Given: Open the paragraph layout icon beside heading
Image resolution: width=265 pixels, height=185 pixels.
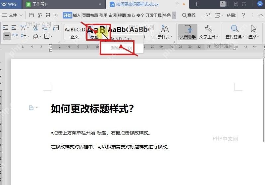Looking at the screenshot, I should click(33, 108).
